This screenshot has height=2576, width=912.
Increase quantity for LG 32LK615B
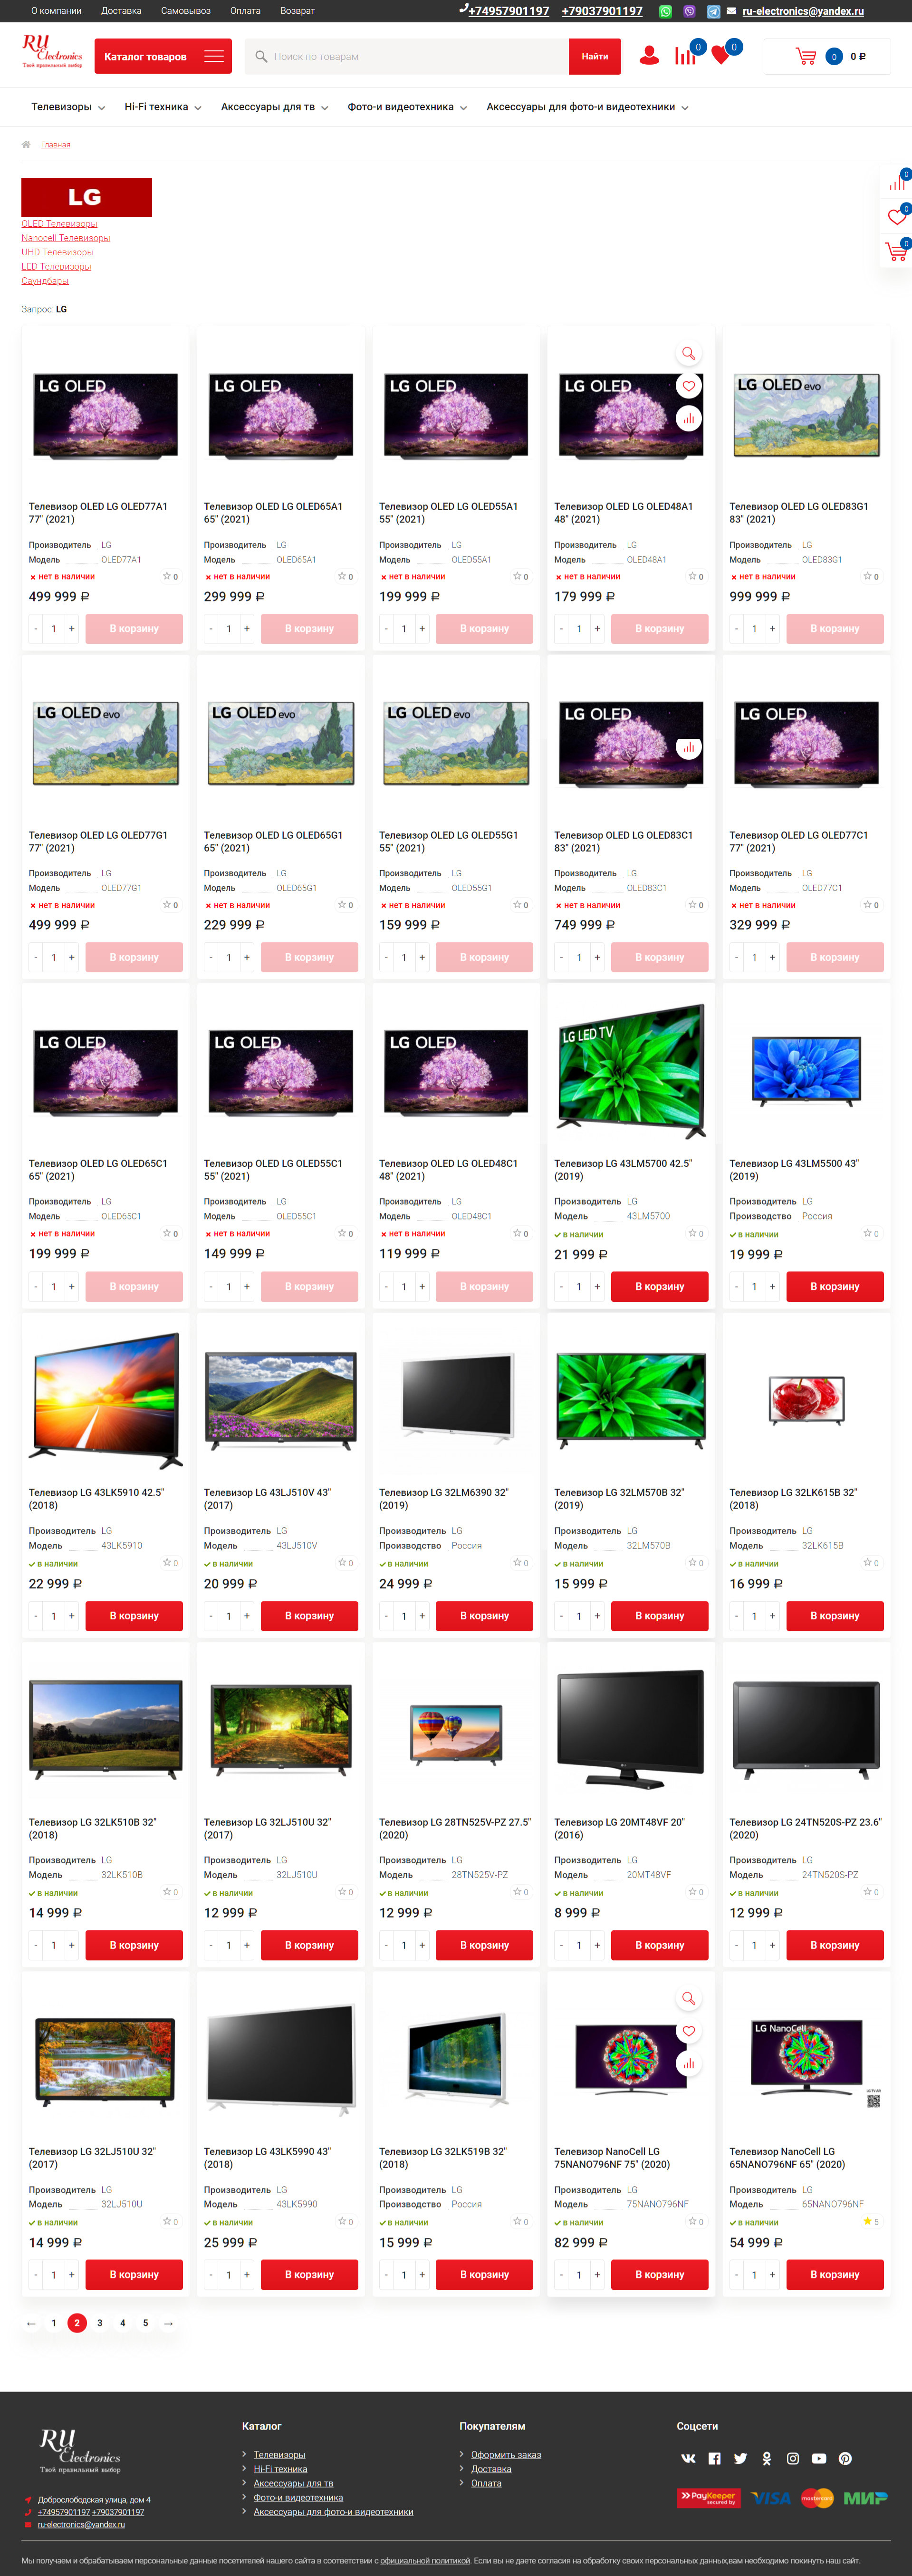(x=772, y=1615)
